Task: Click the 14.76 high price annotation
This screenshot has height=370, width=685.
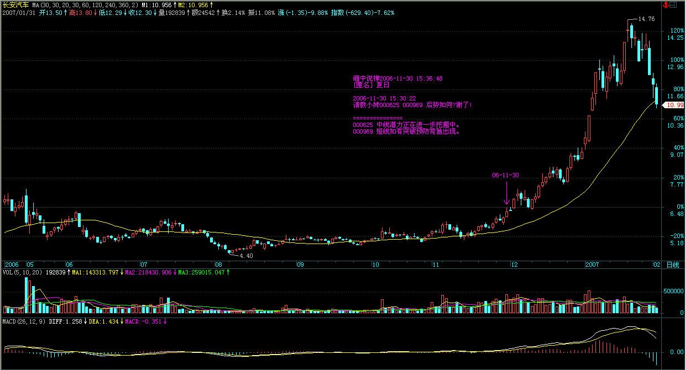Action: point(646,19)
